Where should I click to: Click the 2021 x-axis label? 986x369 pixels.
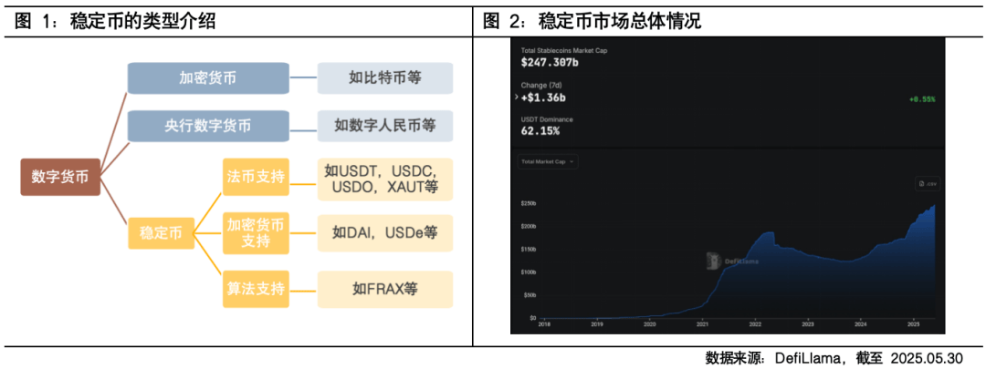(702, 325)
